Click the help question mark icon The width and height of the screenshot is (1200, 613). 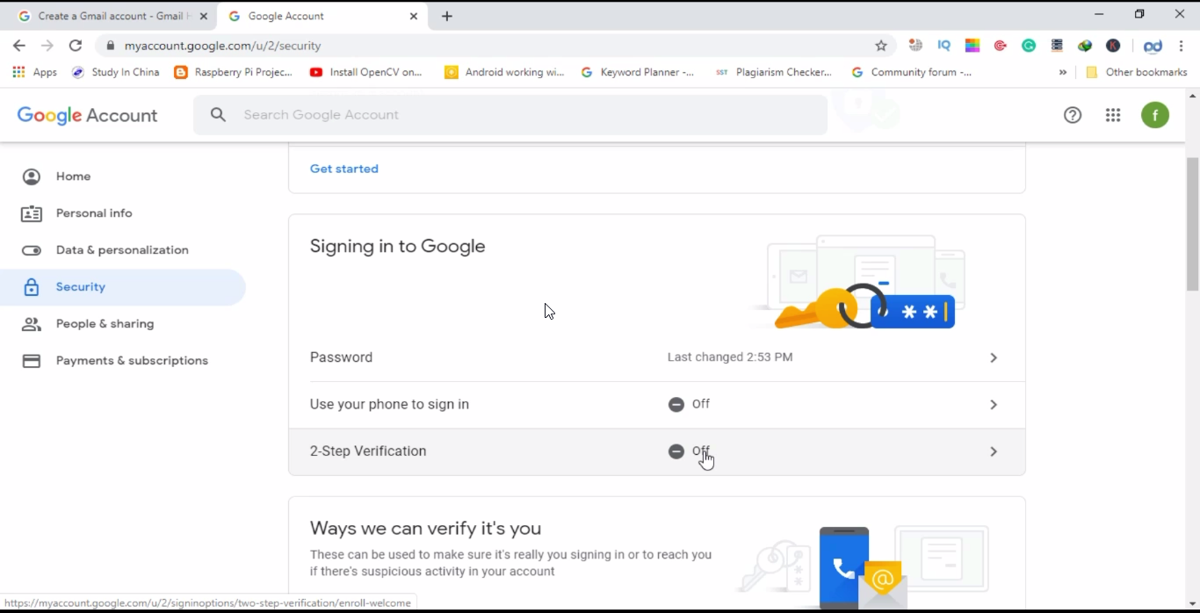(1073, 115)
